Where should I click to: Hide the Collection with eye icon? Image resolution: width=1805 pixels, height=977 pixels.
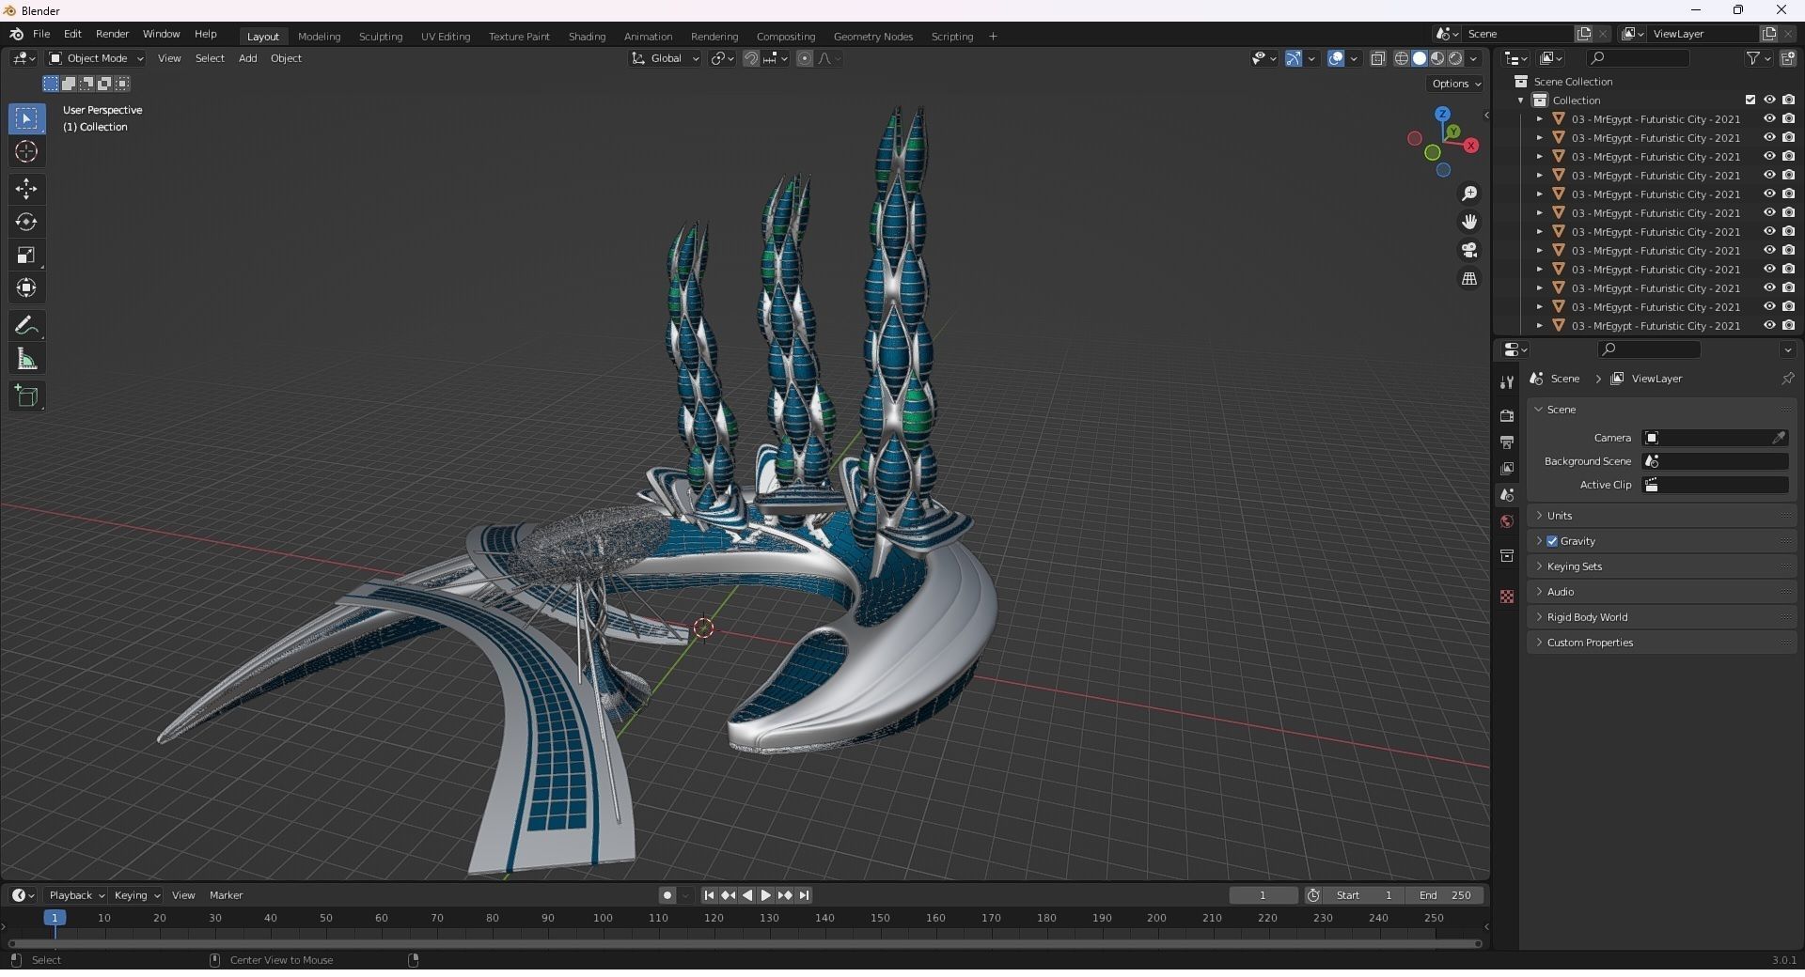pyautogui.click(x=1769, y=100)
